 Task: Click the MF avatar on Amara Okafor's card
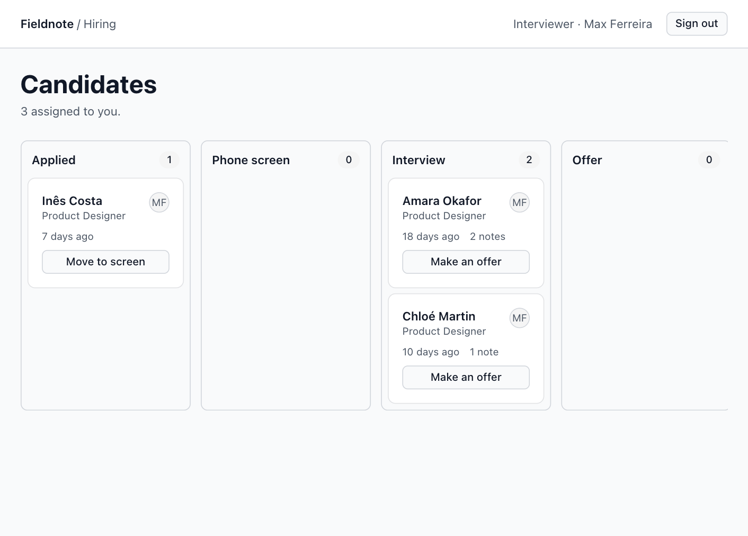point(520,202)
